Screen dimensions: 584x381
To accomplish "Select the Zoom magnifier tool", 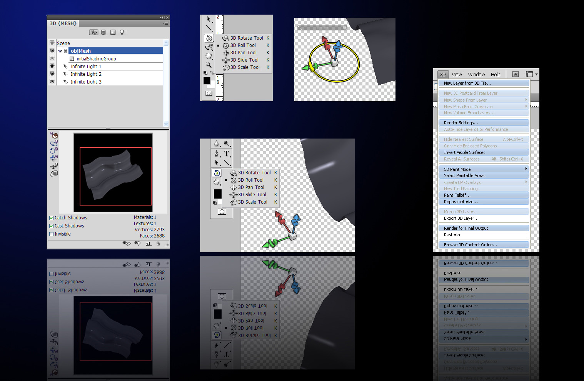I will pos(209,65).
